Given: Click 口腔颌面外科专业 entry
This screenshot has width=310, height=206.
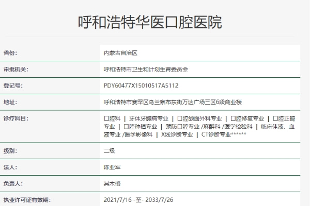Looking at the screenshot, I should (199, 118).
